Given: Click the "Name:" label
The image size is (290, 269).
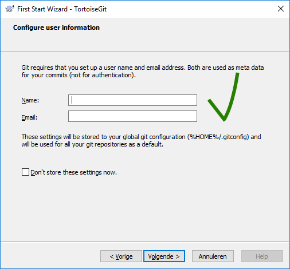Looking at the screenshot, I should pos(30,100).
